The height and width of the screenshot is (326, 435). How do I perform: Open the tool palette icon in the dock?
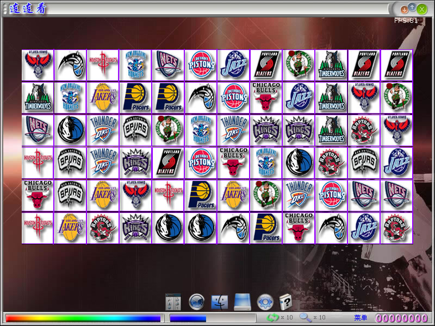(x=173, y=302)
